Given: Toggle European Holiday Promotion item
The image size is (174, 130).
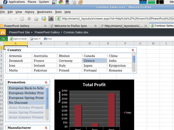Looking at the screenshot, I should tap(26, 93).
